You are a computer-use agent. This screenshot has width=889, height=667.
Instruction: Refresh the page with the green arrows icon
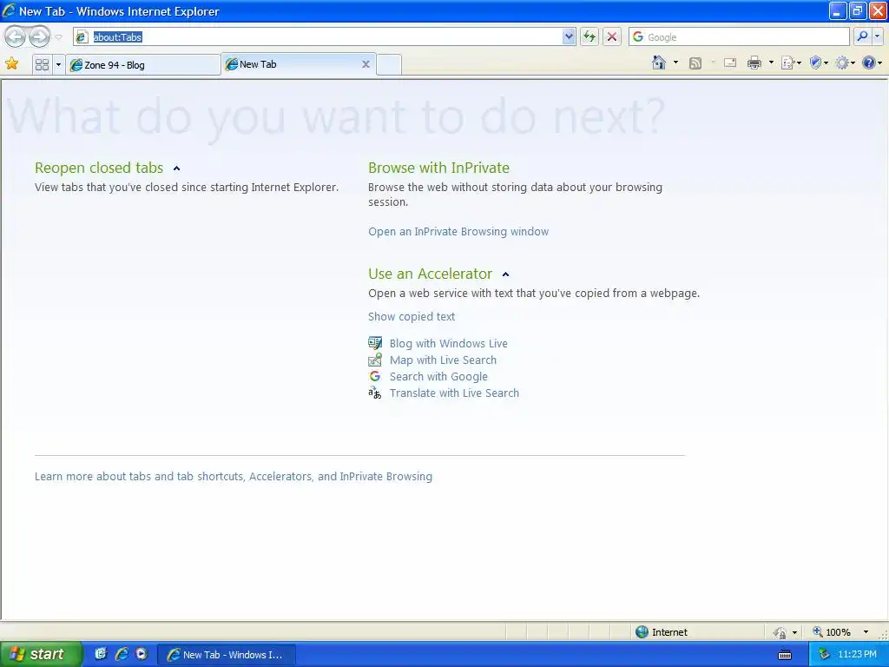pyautogui.click(x=589, y=36)
